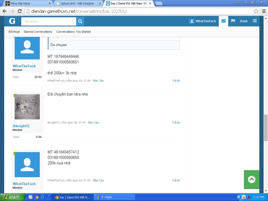The height and width of the screenshot is (201, 268).
Task: Click the Windows start button
Action: (x=12, y=197)
